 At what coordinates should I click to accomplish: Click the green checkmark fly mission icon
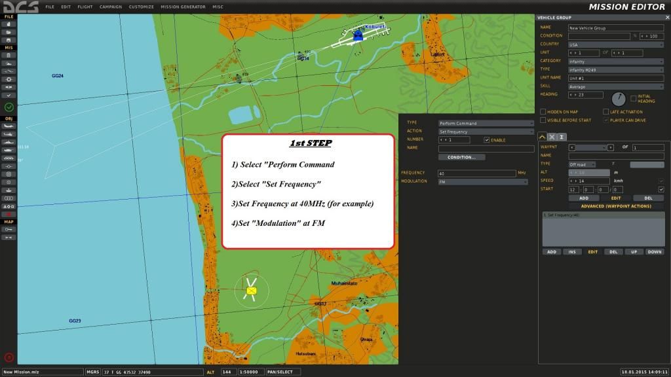[9, 107]
